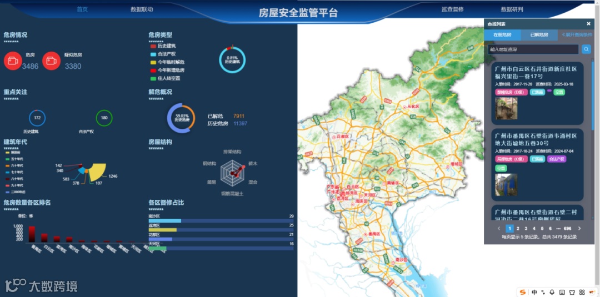Viewport: 600px width, 297px height.
Task: Go to page 5 of results
Action: [542, 228]
